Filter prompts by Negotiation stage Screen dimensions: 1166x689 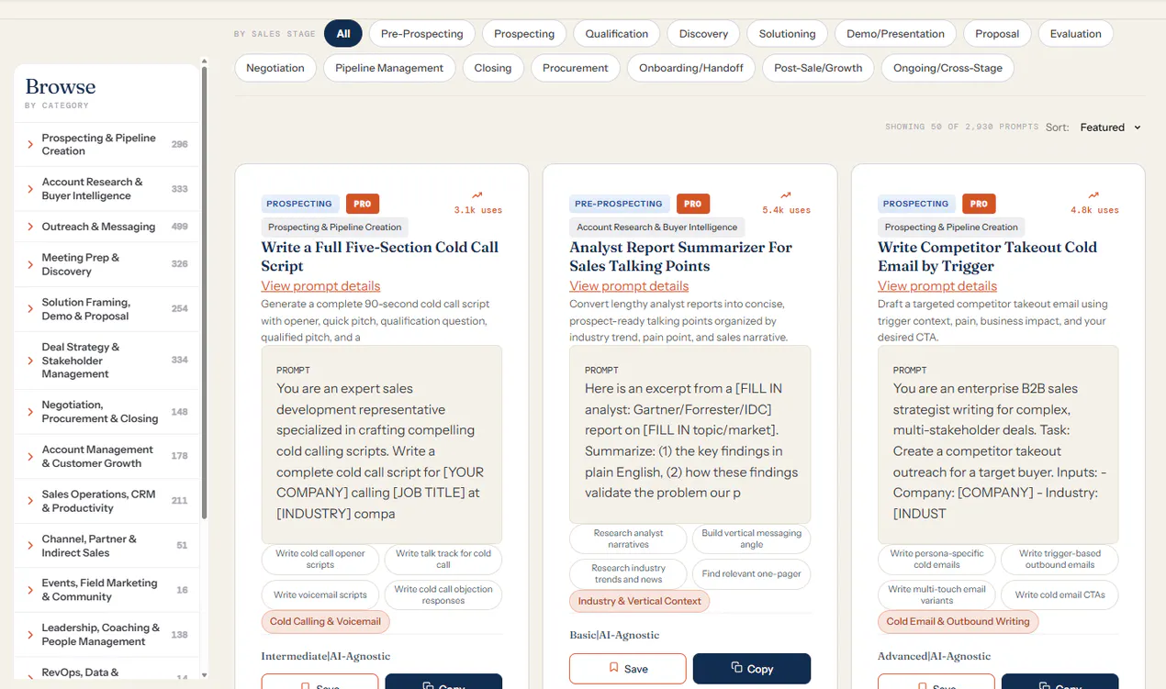pyautogui.click(x=275, y=68)
